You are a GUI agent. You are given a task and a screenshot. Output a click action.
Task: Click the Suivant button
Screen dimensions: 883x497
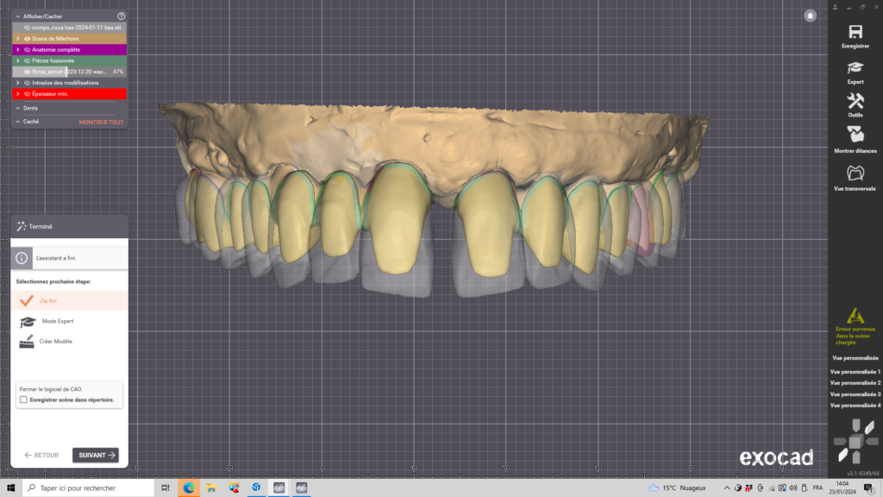pyautogui.click(x=96, y=455)
